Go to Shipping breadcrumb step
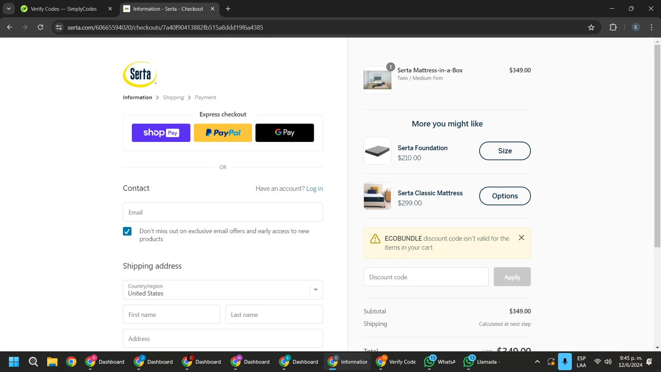This screenshot has height=372, width=661. pos(173,97)
